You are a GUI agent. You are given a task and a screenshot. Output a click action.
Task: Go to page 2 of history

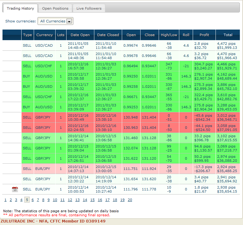pyautogui.click(x=11, y=200)
